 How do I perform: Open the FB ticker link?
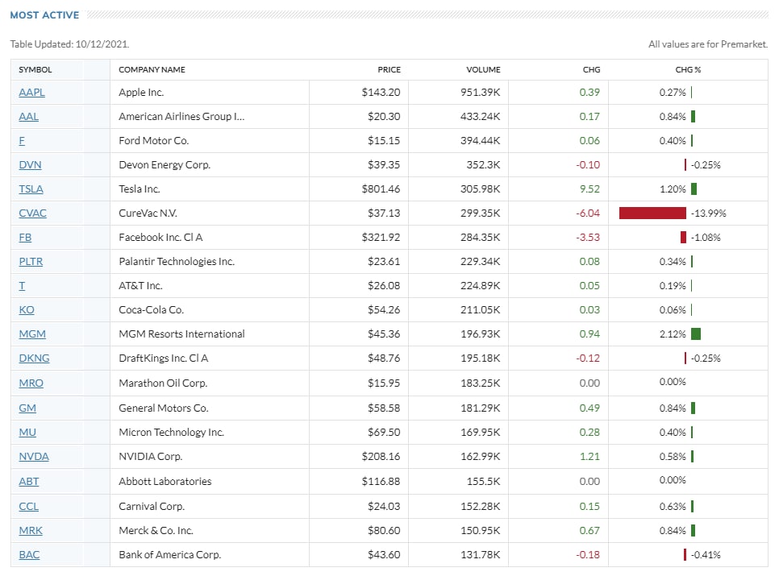[25, 238]
